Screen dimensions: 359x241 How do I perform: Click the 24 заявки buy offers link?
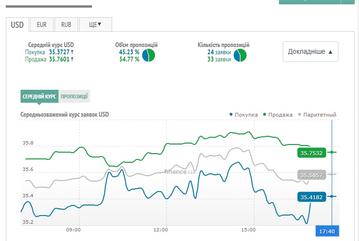(219, 52)
